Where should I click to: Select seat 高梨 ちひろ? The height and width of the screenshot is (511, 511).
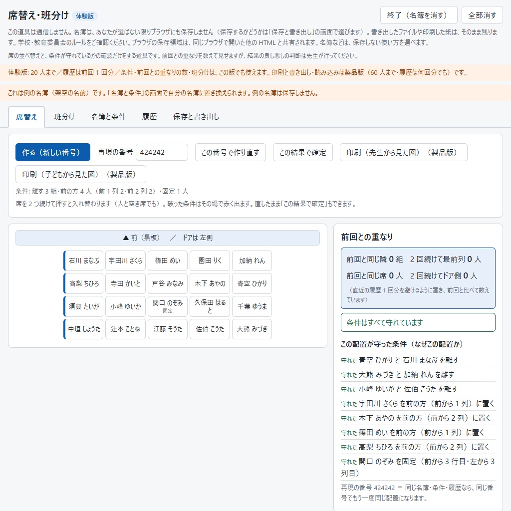coord(83,283)
